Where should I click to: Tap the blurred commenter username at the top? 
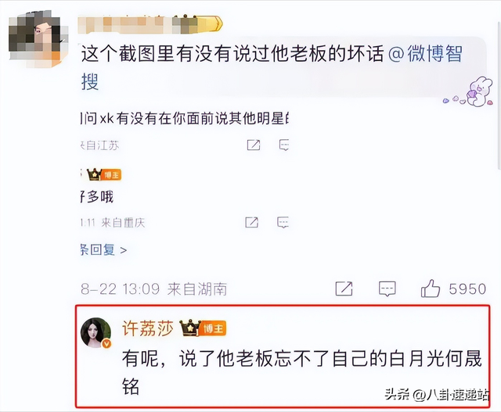pos(150,24)
